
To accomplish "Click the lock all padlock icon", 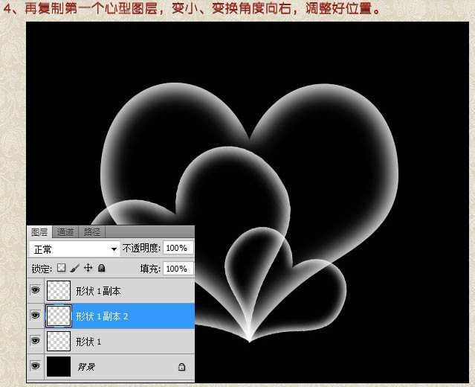I will [101, 268].
